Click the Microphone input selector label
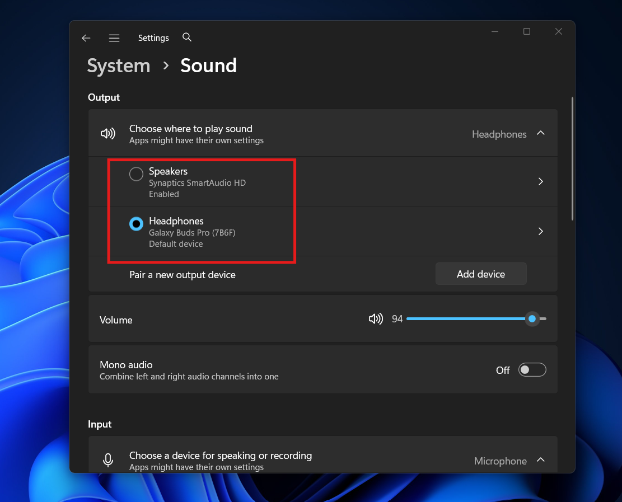This screenshot has width=622, height=502. (x=500, y=461)
